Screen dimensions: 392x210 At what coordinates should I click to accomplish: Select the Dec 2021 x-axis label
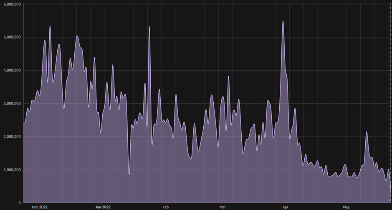coord(40,207)
